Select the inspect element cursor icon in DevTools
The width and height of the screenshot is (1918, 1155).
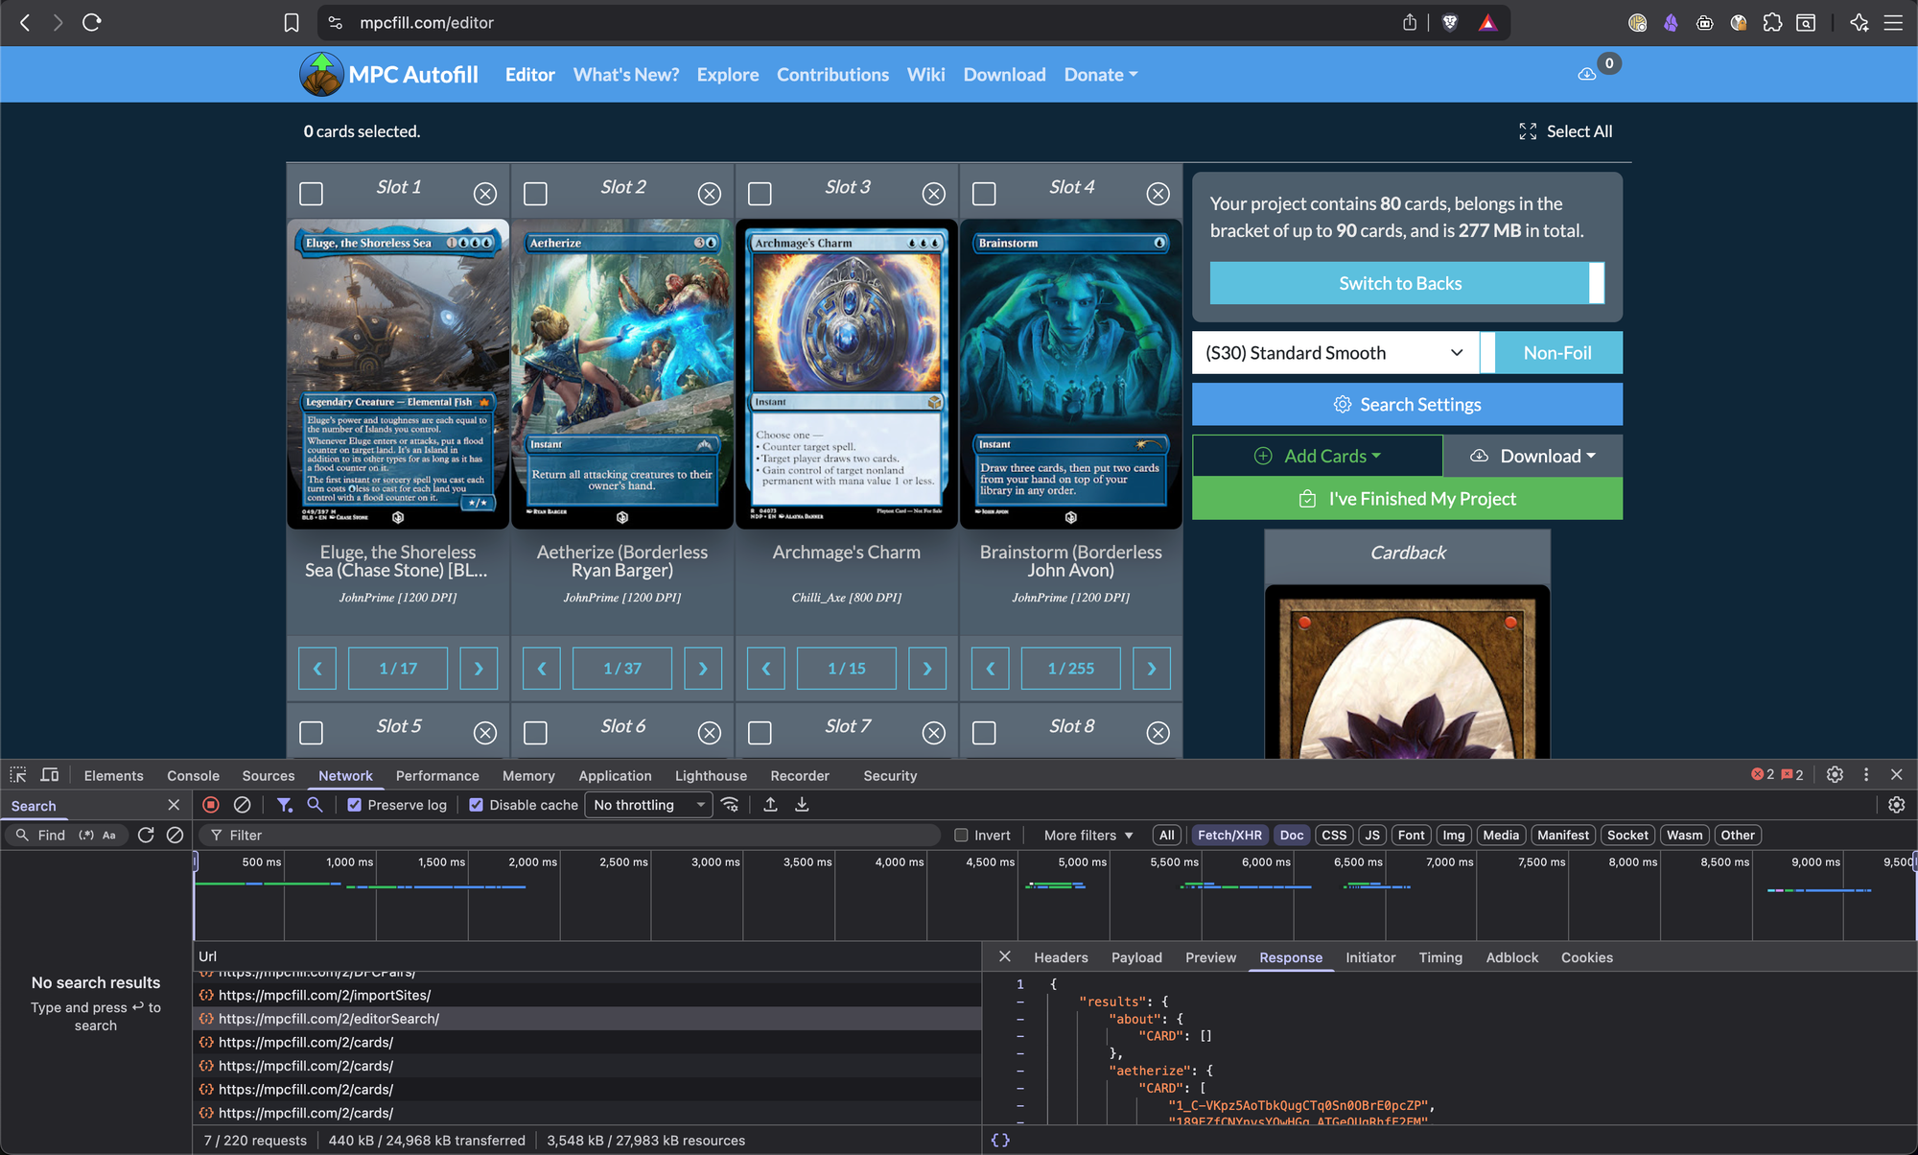pos(17,774)
